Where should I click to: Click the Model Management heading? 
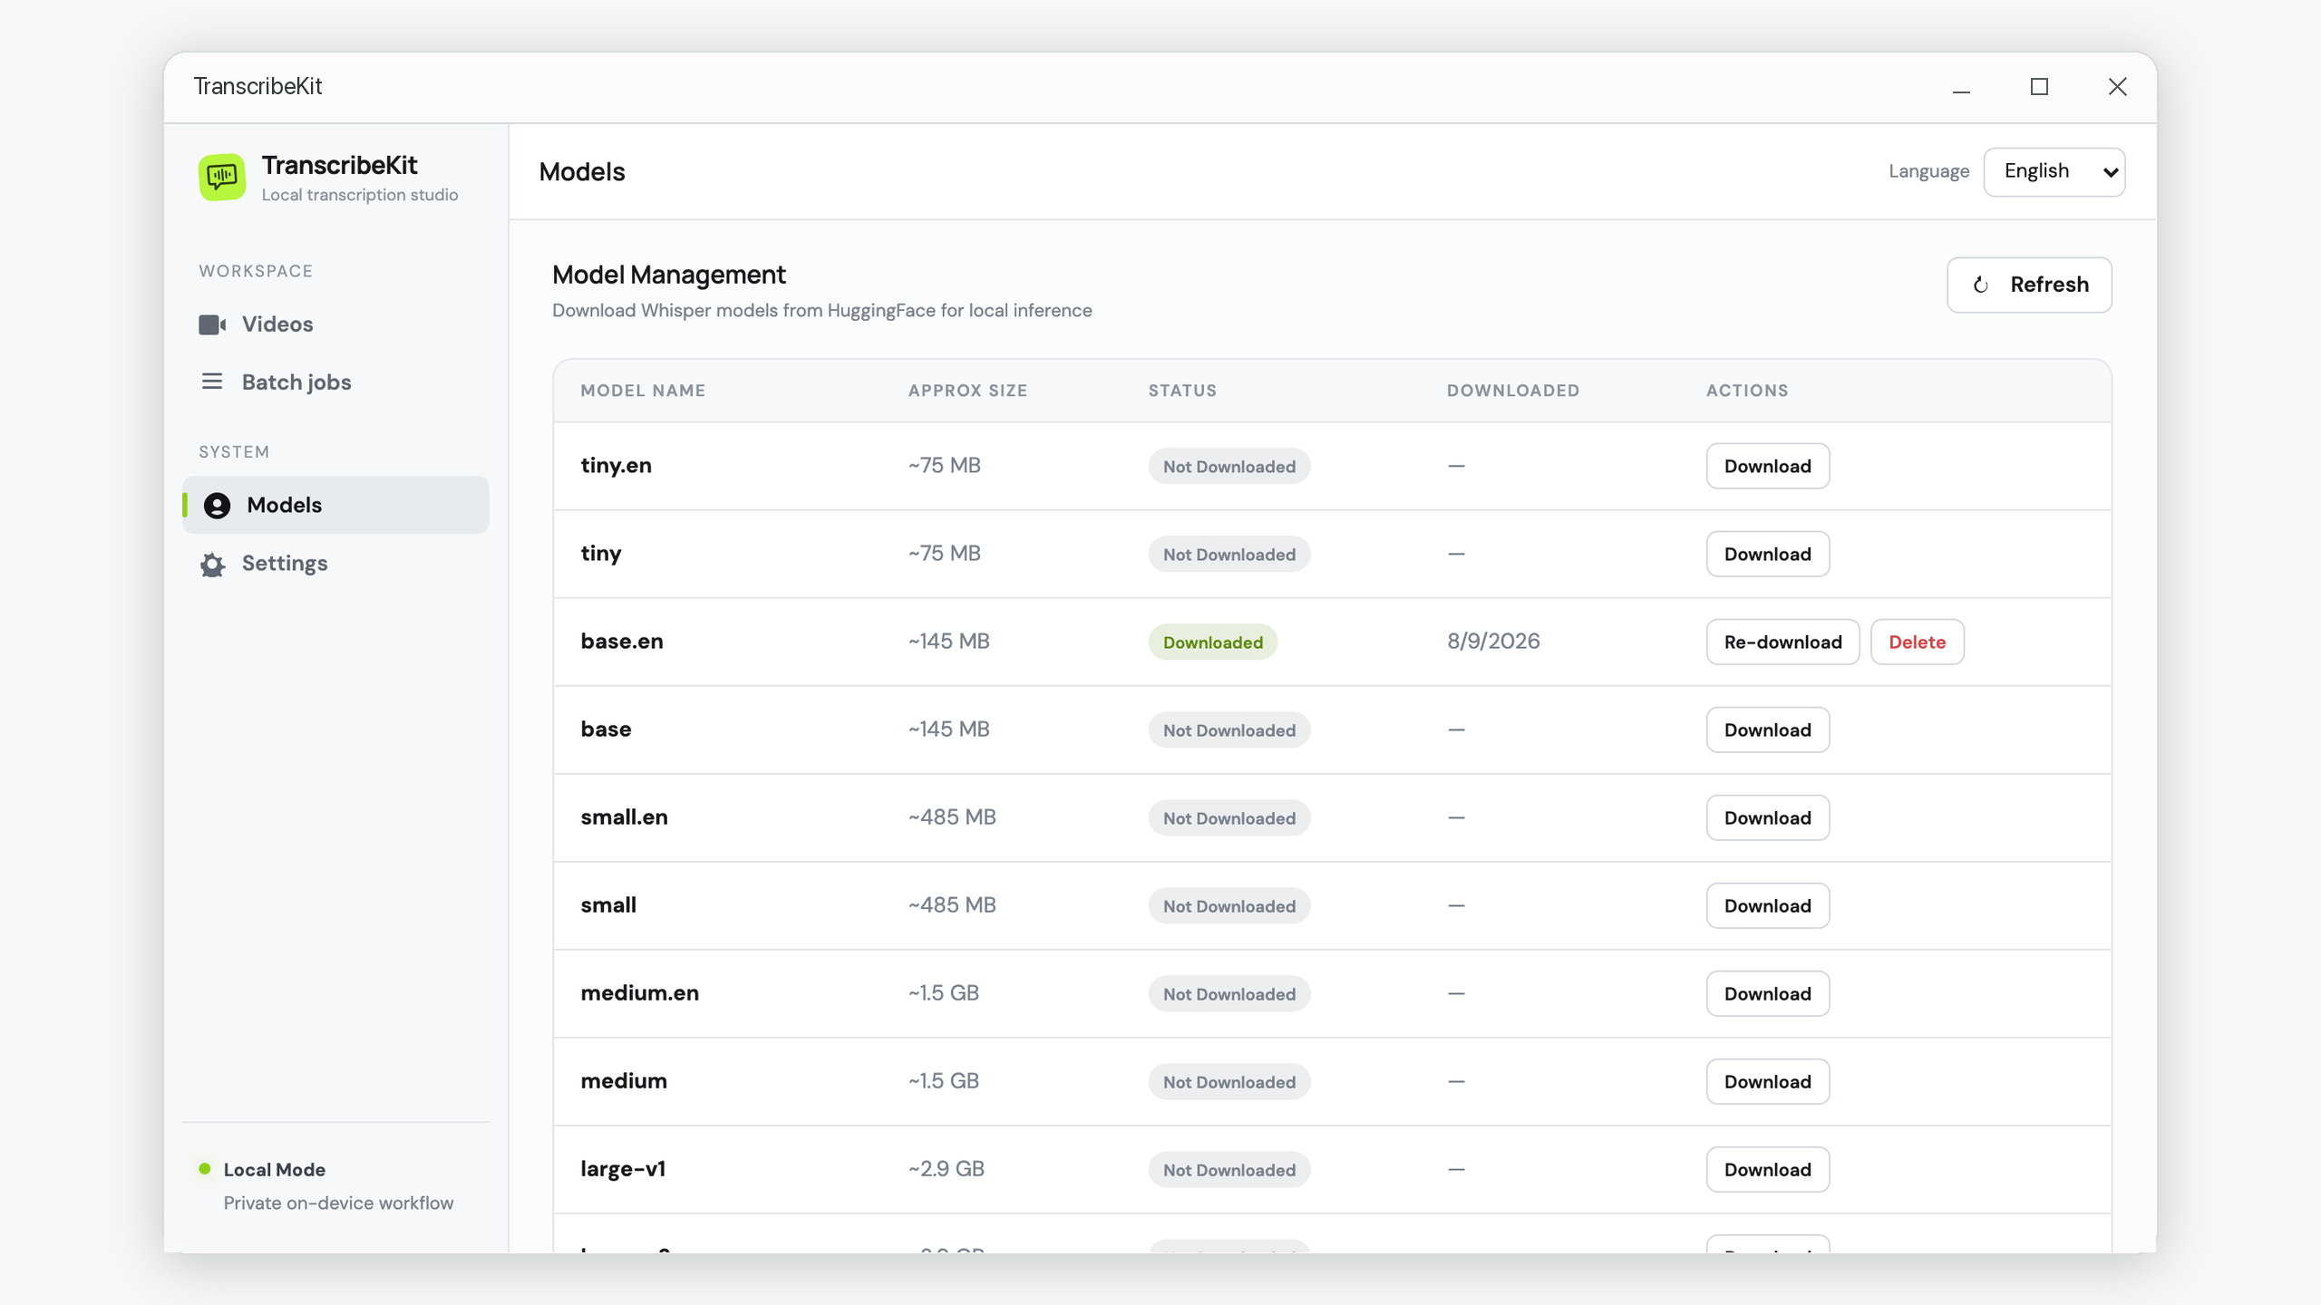669,275
